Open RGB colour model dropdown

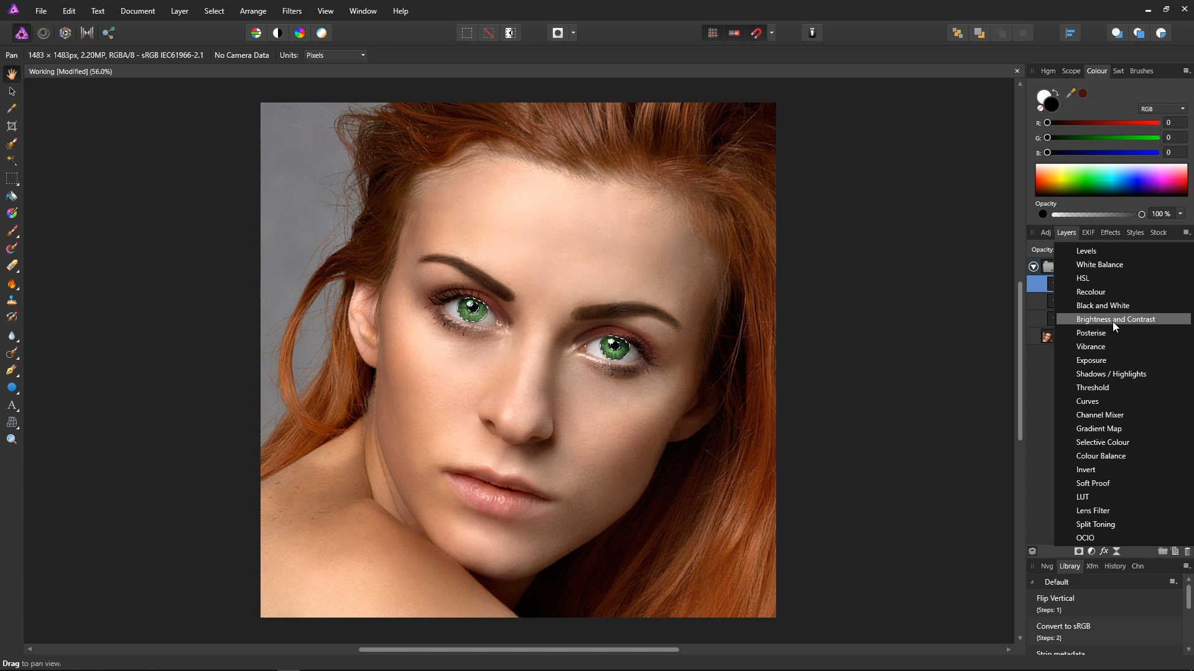coord(1162,109)
